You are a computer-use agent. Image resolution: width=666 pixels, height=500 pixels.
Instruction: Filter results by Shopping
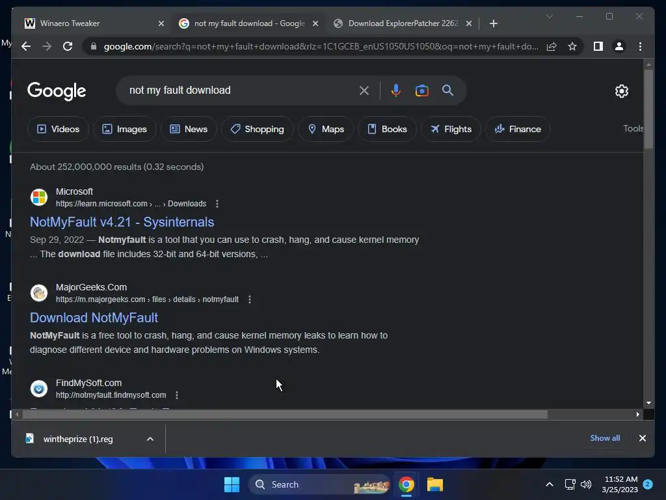tap(257, 129)
